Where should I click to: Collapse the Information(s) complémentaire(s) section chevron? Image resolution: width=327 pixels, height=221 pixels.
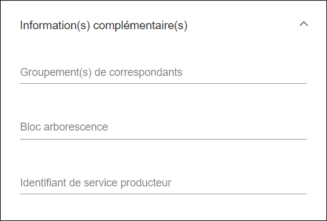click(303, 24)
